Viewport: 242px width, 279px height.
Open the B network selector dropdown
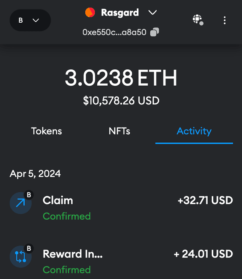click(x=30, y=20)
